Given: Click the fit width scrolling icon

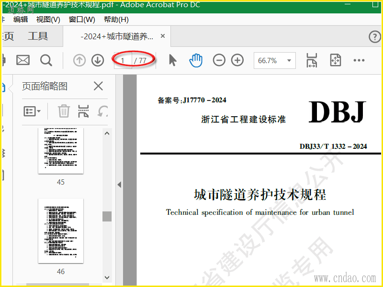Looking at the screenshot, I should pos(312,60).
